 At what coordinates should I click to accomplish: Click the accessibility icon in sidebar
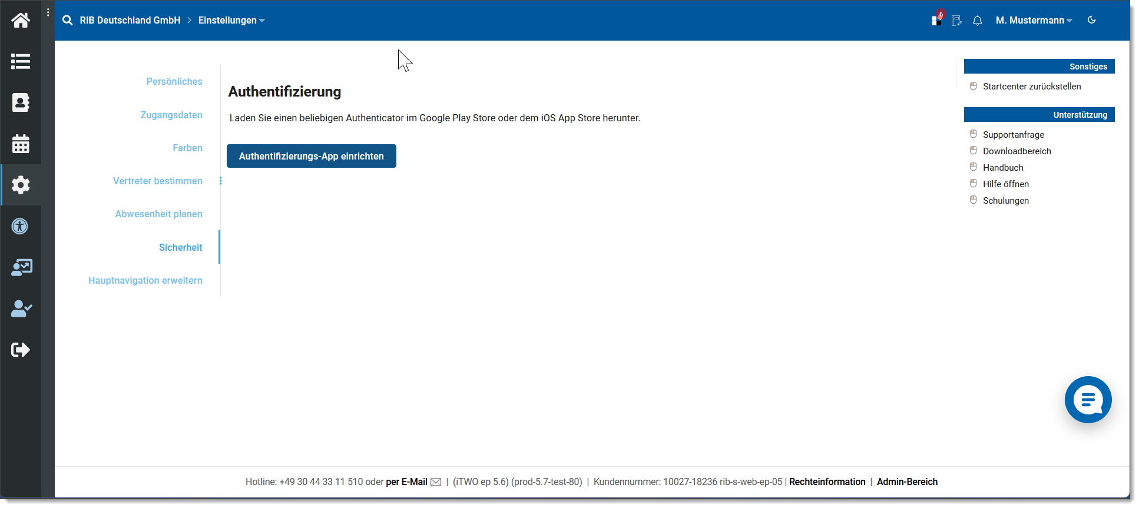point(21,226)
